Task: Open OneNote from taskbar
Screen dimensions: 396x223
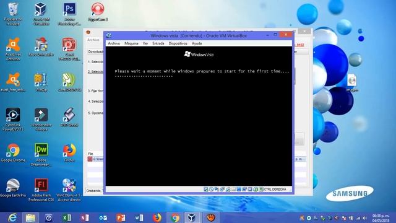Action: [x=85, y=217]
